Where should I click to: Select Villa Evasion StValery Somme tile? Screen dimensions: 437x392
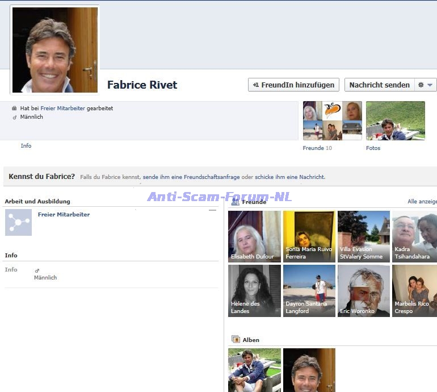click(363, 236)
